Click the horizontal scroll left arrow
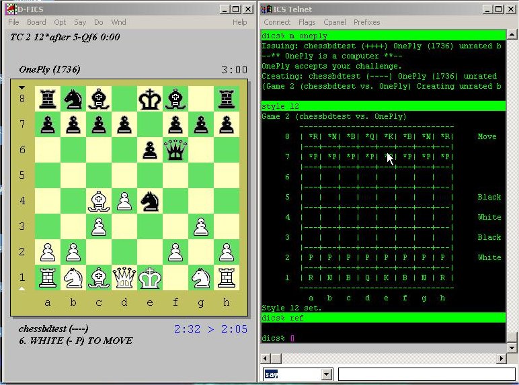 coord(266,359)
